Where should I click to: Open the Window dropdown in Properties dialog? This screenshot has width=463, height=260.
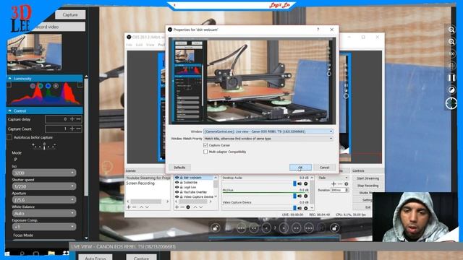click(x=268, y=131)
